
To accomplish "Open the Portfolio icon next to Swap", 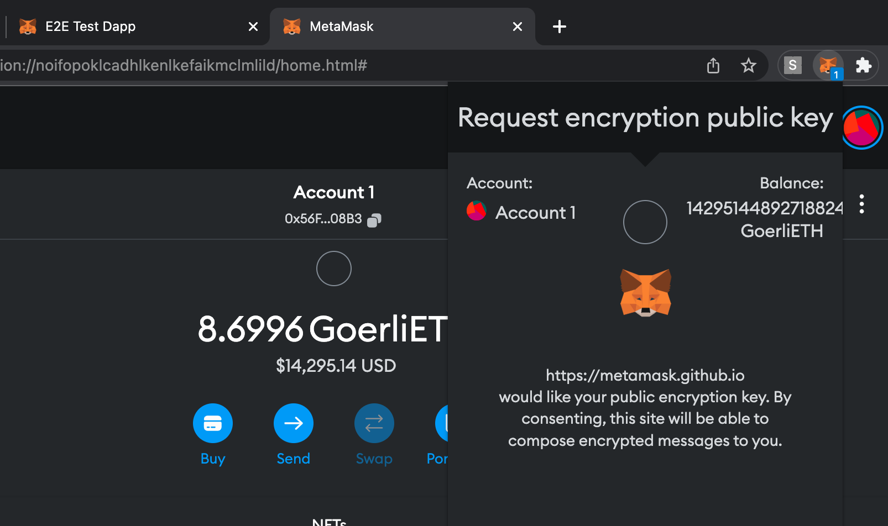I will click(x=442, y=423).
